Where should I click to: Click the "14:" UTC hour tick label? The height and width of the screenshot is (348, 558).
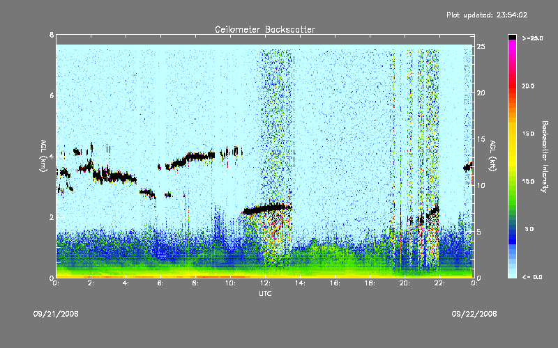click(300, 283)
